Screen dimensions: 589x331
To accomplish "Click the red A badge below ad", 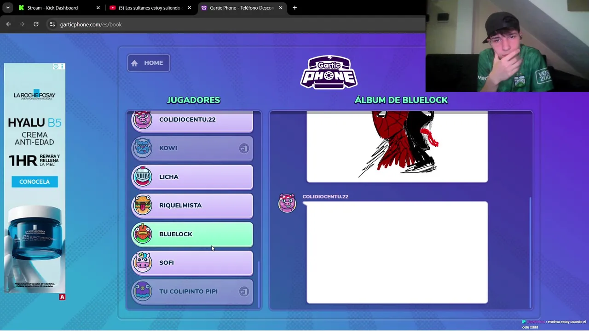I will [62, 297].
